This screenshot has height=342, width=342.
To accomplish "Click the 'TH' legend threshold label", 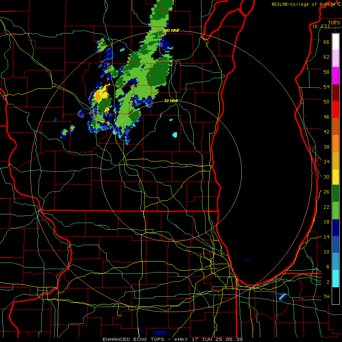I will (x=326, y=297).
